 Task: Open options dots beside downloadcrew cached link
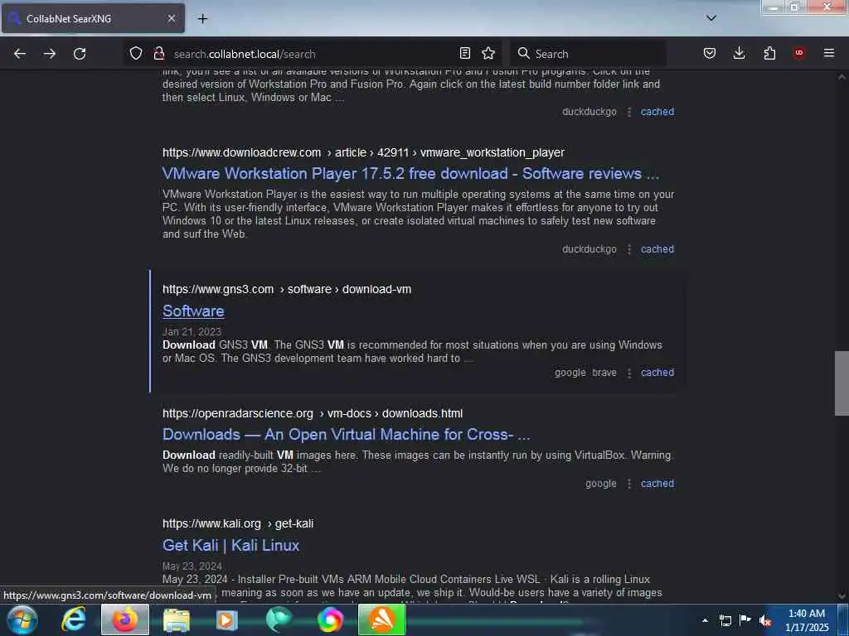628,249
